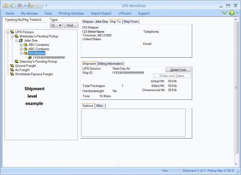The width and height of the screenshot is (241, 175).
Task: Click the Tracking No/Pkg Ticket Id input field
Action: point(26,25)
